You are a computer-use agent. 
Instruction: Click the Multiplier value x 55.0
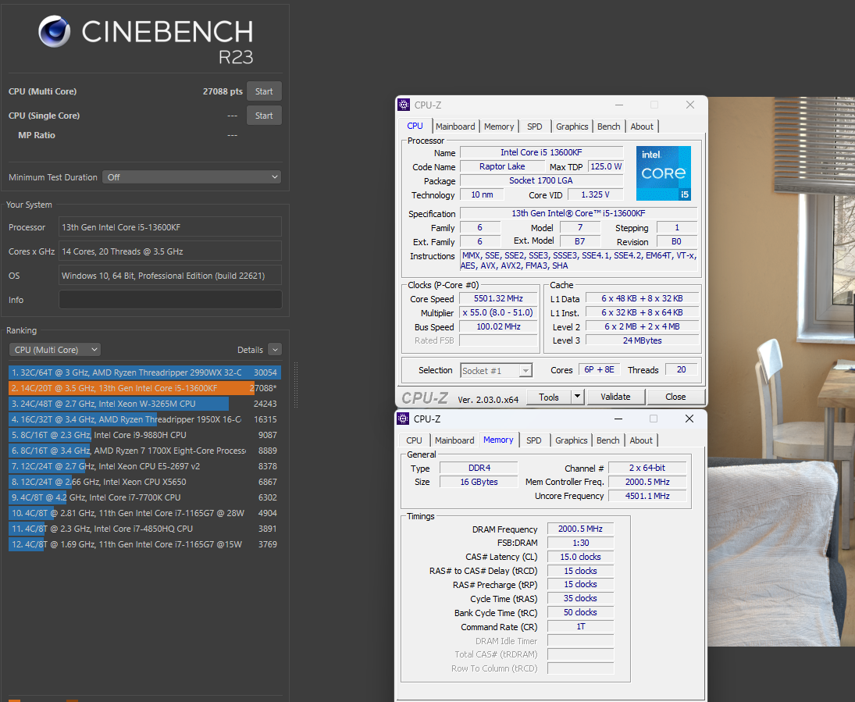tap(498, 312)
